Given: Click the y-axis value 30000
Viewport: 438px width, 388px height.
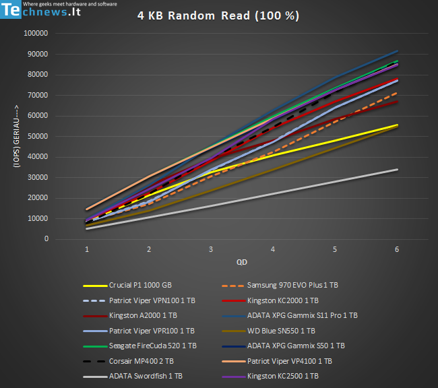Looking at the screenshot, I should (38, 177).
